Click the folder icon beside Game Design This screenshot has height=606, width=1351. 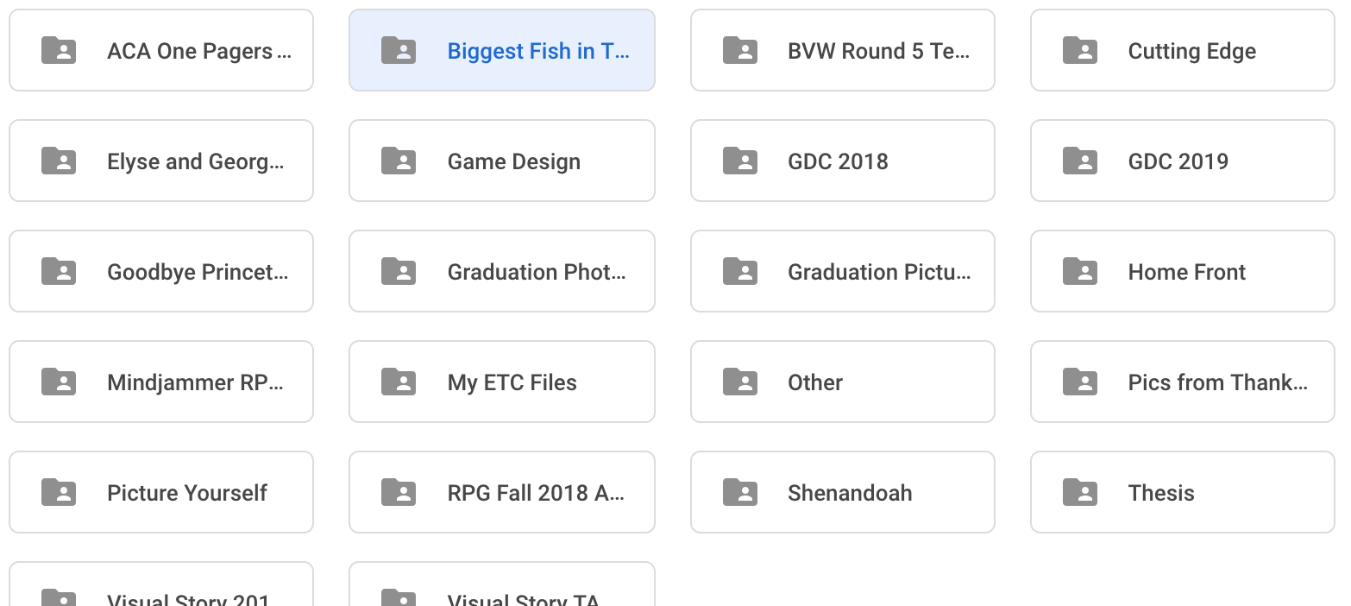[x=399, y=161]
